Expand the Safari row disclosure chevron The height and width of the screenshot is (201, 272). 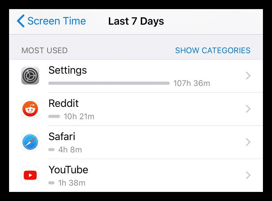coord(248,142)
